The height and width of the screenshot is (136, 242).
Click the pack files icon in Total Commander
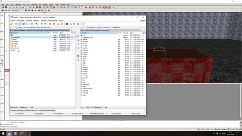(x=50, y=24)
